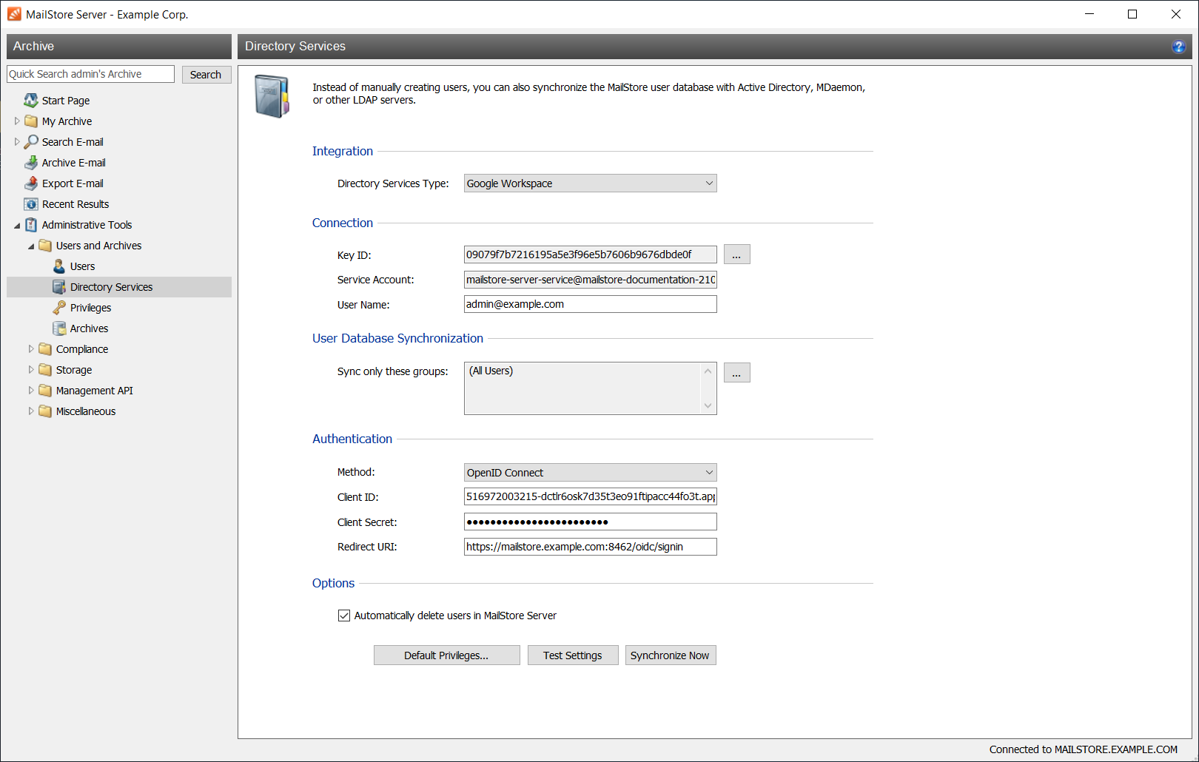Click the Archive E-mail icon
1199x762 pixels.
point(31,163)
